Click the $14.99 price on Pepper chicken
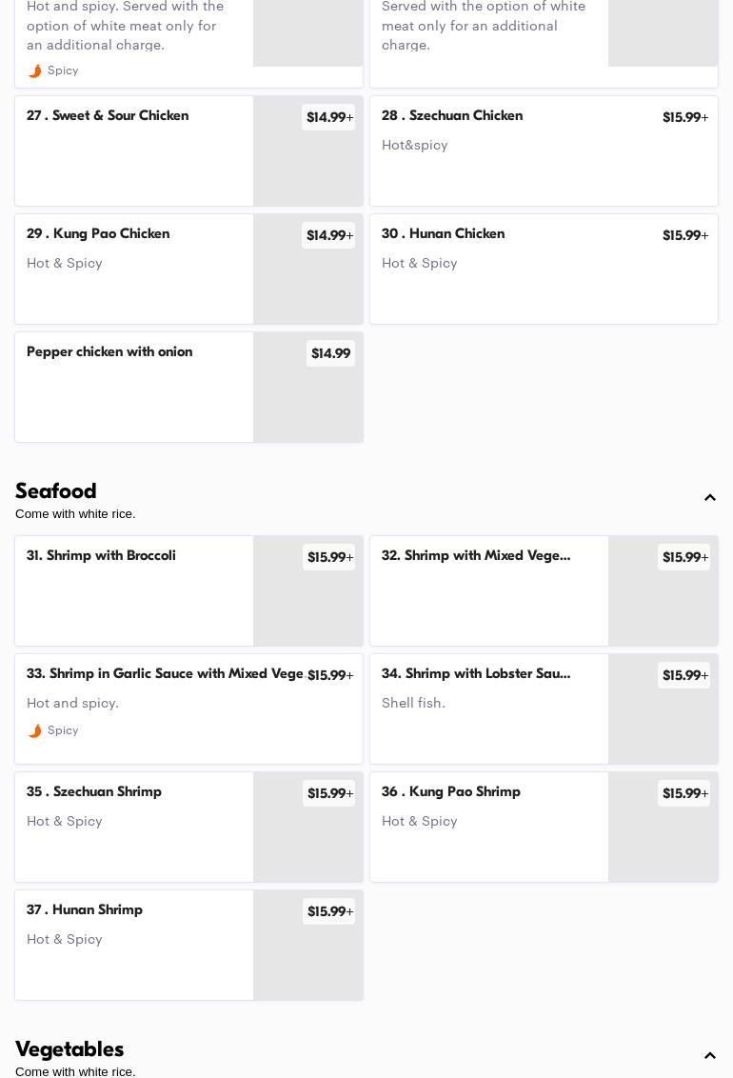Viewport: 733px width, 1078px height. click(330, 353)
